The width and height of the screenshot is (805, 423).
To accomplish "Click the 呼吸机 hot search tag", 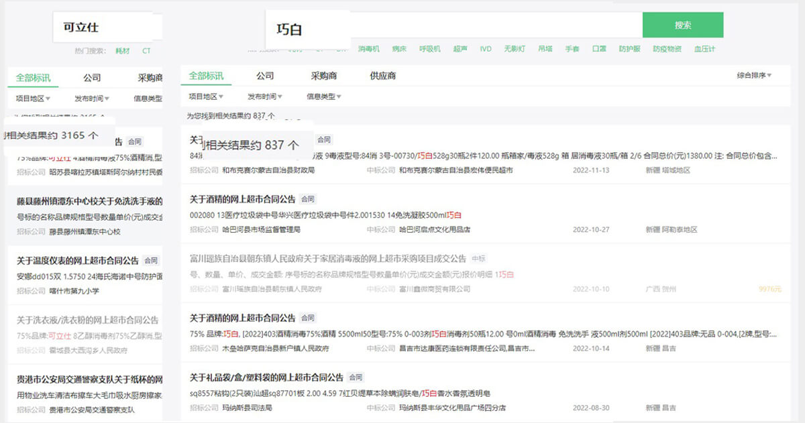I will [429, 49].
